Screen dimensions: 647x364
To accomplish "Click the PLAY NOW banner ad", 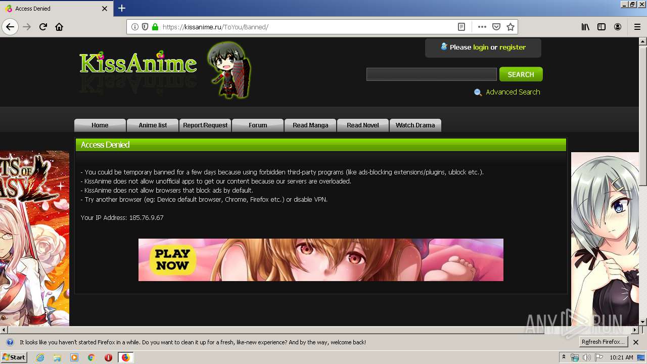I will 321,260.
